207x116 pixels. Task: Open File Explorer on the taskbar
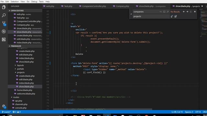(75, 115)
